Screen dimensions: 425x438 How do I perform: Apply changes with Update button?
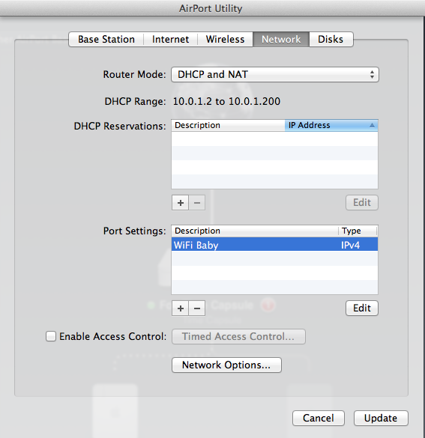(381, 419)
